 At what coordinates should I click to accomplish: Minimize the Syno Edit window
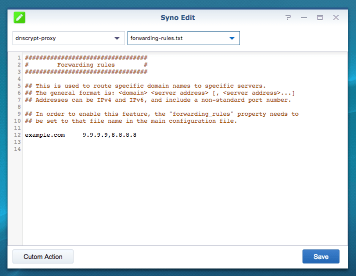pos(304,18)
